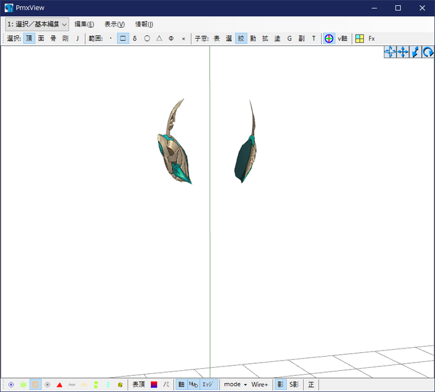Open the 選 selection sub-window
The height and width of the screenshot is (392, 435).
(229, 38)
